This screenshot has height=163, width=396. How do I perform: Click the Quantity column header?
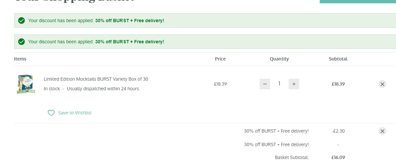[x=279, y=59]
